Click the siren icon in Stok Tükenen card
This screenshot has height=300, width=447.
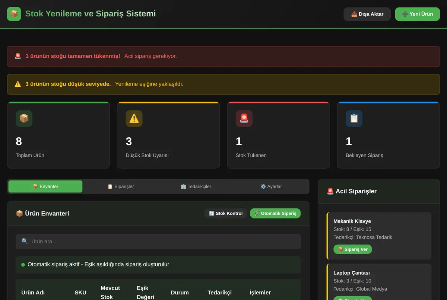click(244, 118)
